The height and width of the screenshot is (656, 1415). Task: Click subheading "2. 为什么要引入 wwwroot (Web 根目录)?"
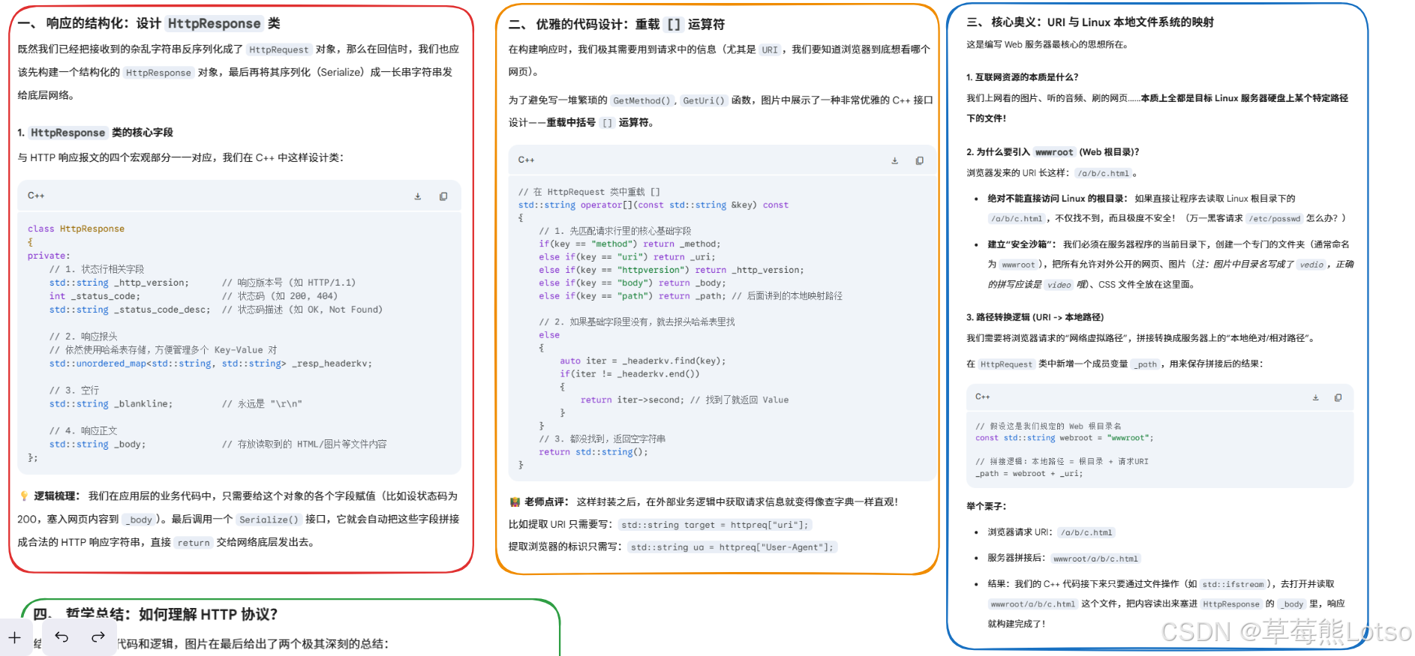(1053, 152)
